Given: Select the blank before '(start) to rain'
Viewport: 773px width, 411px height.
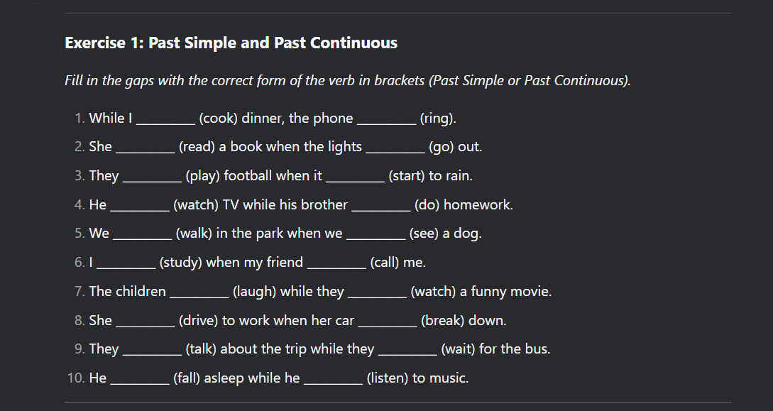Looking at the screenshot, I should tap(355, 177).
